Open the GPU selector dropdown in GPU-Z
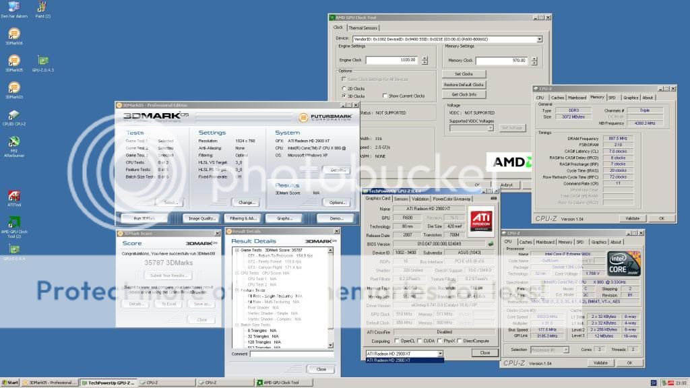This screenshot has width=690, height=388. (x=440, y=353)
